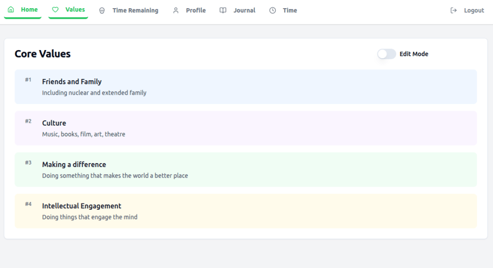Select the Values tab text
This screenshot has height=268, width=493.
click(x=75, y=10)
